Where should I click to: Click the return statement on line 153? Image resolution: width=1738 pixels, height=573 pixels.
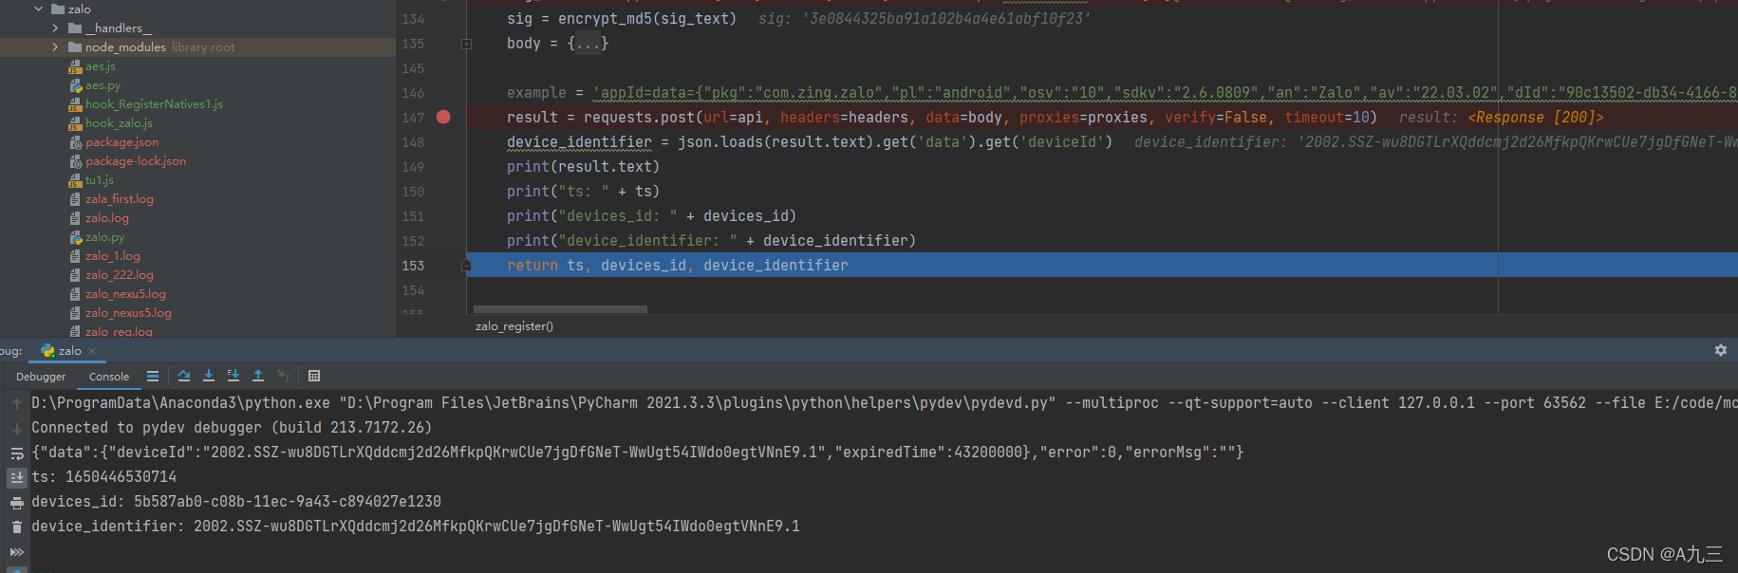click(x=678, y=266)
